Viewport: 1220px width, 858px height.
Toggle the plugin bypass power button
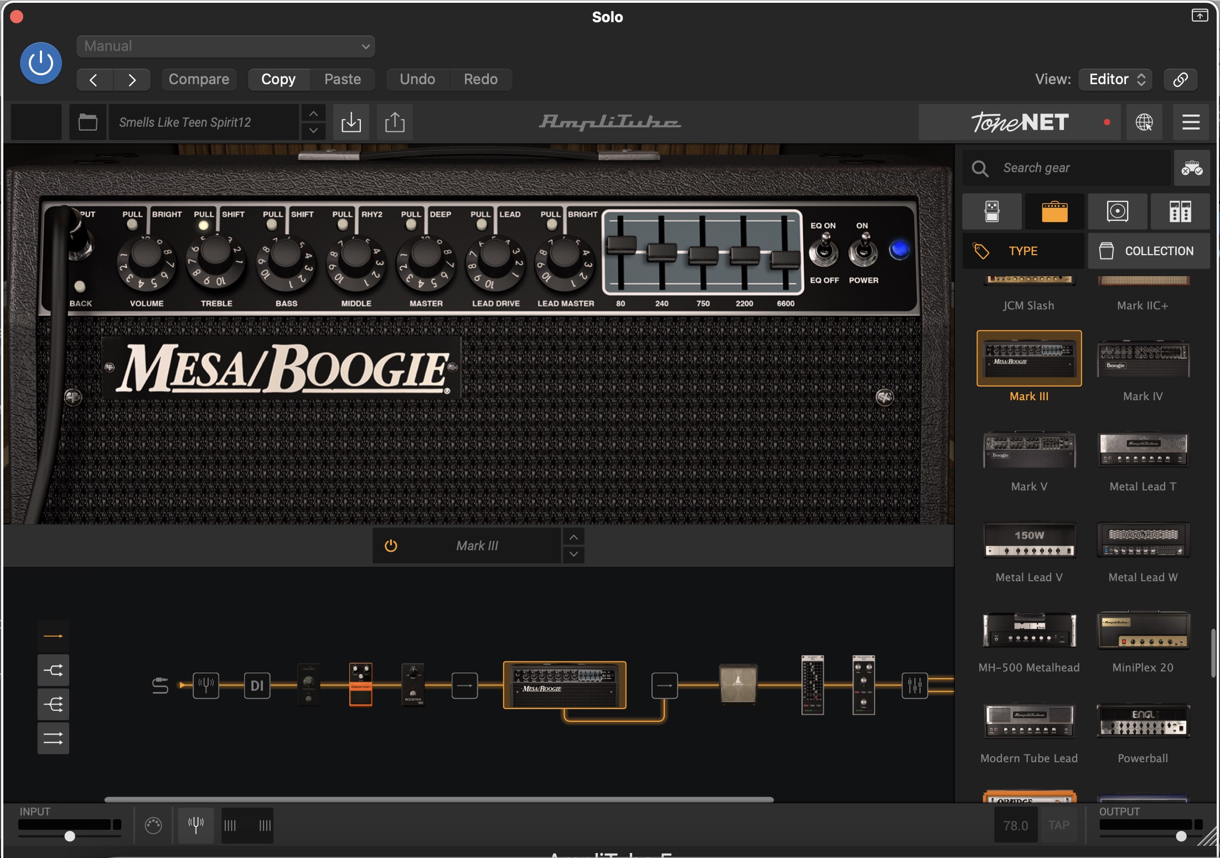(x=41, y=63)
